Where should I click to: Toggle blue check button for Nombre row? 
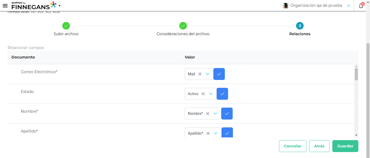click(227, 114)
